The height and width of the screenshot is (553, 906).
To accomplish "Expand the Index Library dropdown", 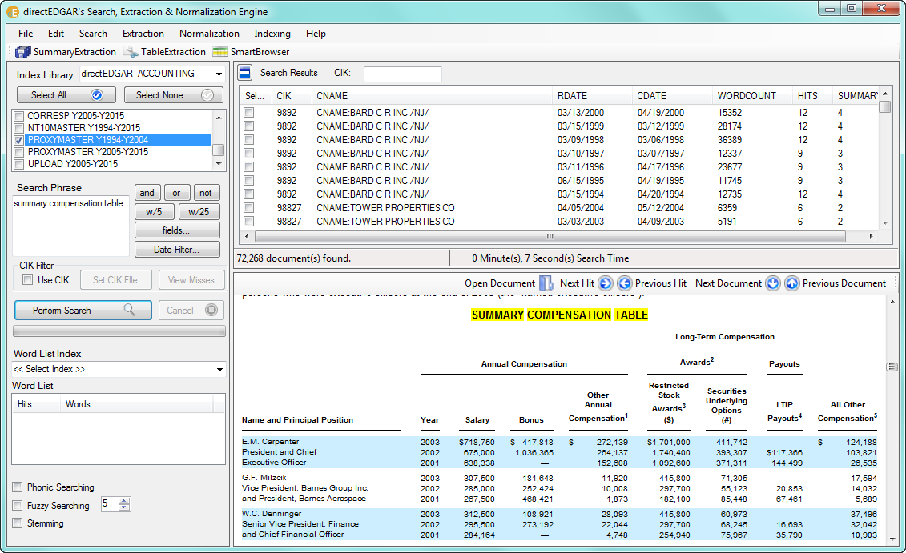I will 219,74.
